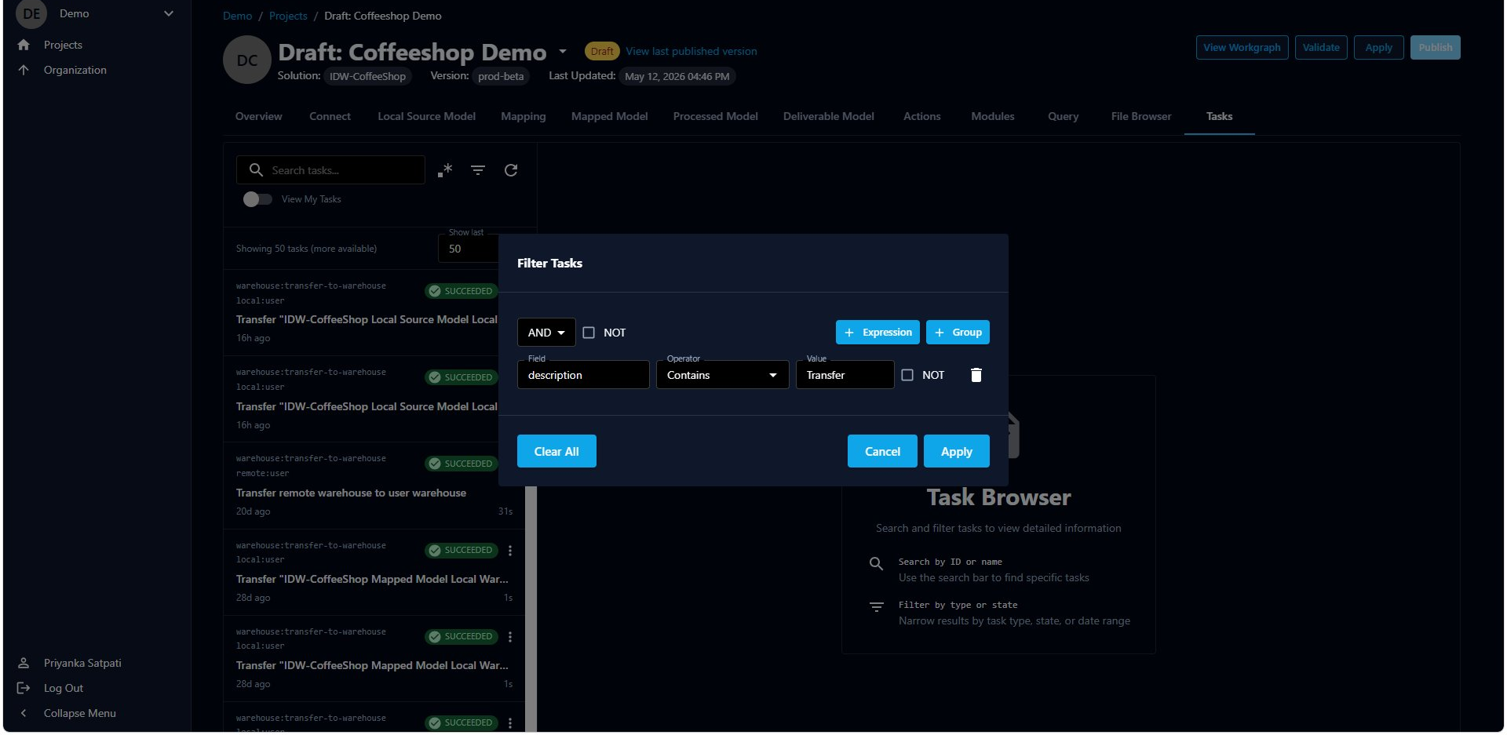The height and width of the screenshot is (735, 1507).
Task: Click the DC project avatar
Action: [x=247, y=60]
